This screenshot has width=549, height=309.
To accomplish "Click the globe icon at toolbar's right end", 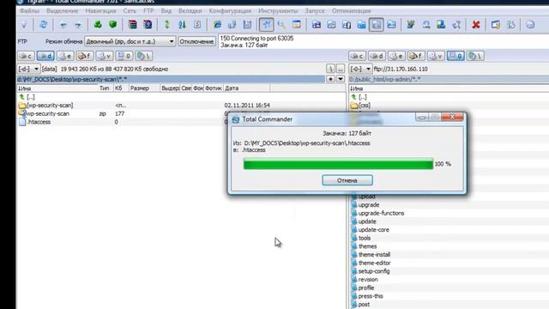I will pos(530,25).
